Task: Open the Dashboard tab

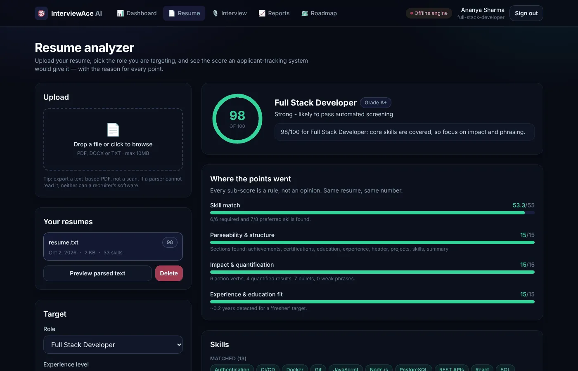Action: [137, 13]
